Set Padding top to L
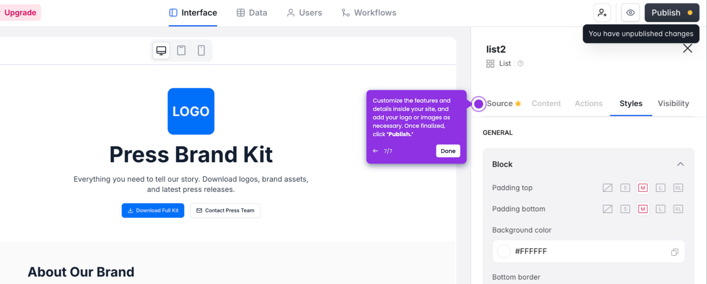The image size is (707, 284). coord(660,188)
